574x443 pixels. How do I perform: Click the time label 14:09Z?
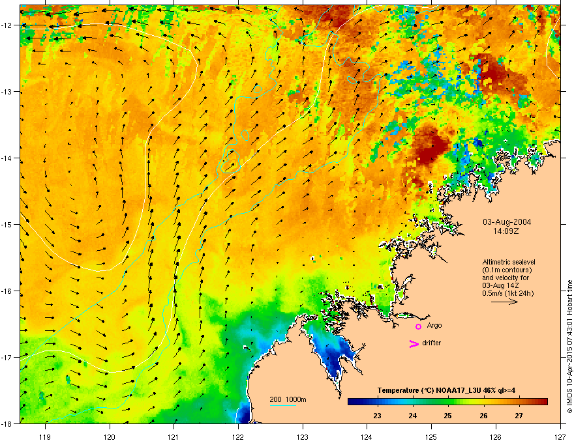tap(506, 231)
